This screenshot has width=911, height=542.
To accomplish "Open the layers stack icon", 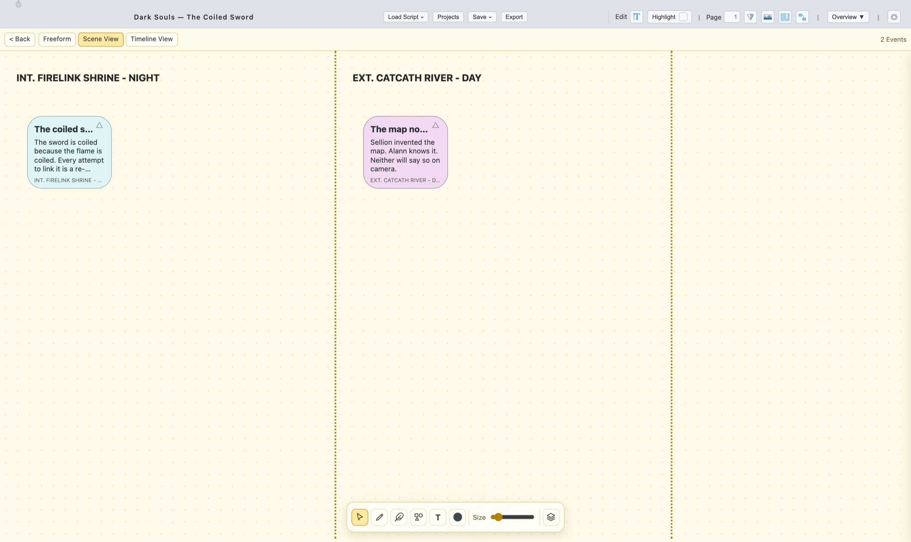I will click(x=551, y=517).
